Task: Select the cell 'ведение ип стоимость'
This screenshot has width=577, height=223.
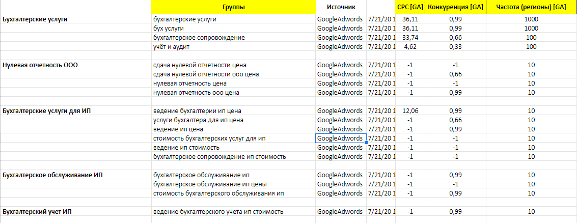Action: [x=233, y=148]
